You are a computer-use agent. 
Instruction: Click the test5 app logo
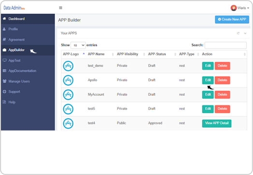(68, 109)
